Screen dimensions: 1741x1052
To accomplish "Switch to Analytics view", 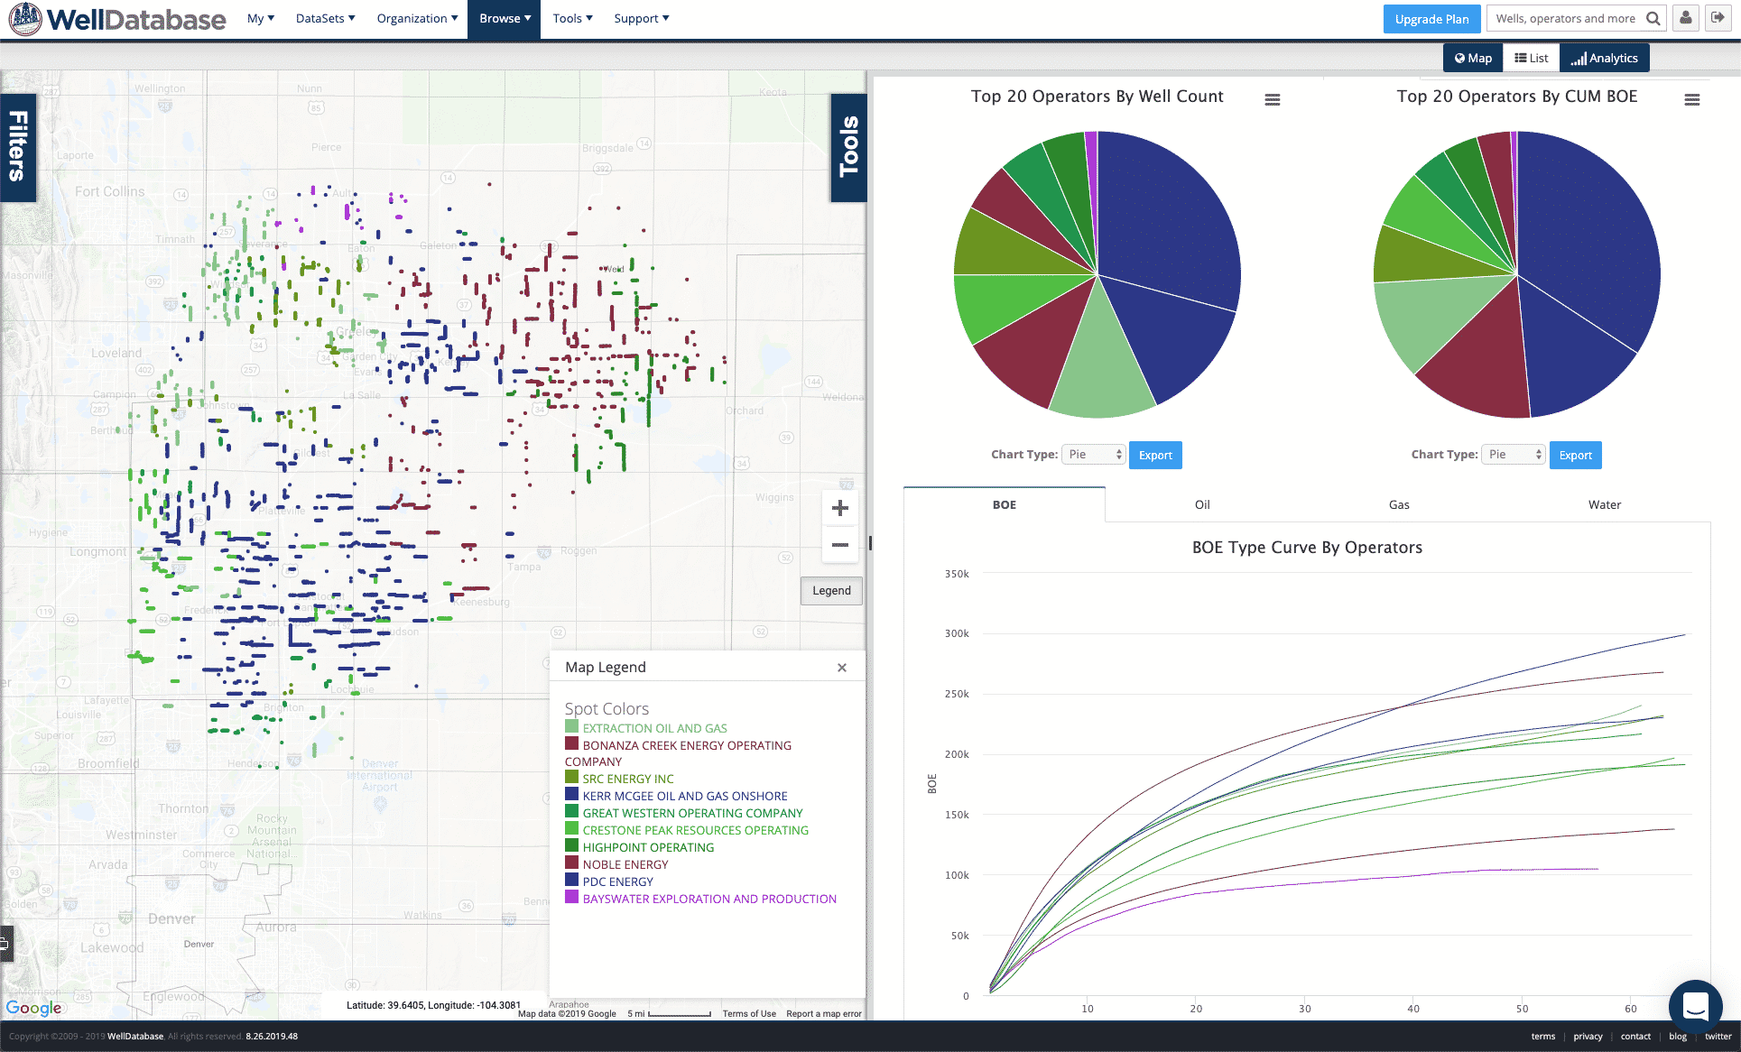I will pyautogui.click(x=1604, y=58).
